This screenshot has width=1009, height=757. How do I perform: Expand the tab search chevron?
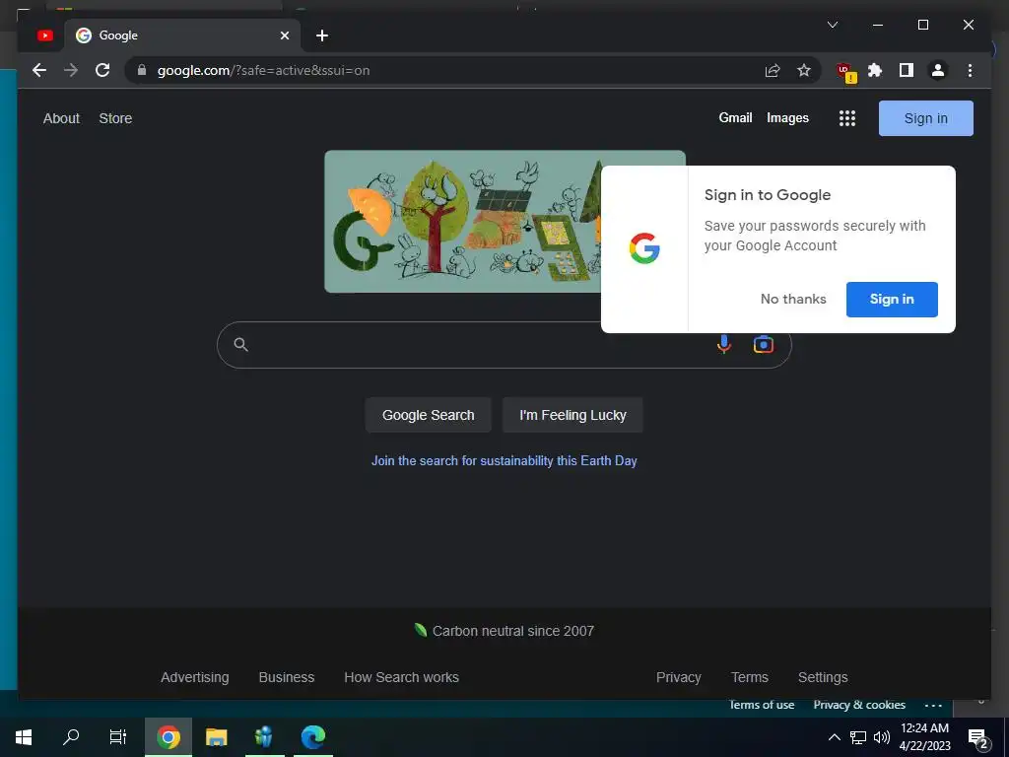[832, 25]
